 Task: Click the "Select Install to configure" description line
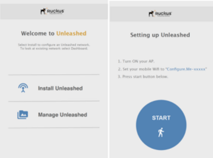[54, 45]
